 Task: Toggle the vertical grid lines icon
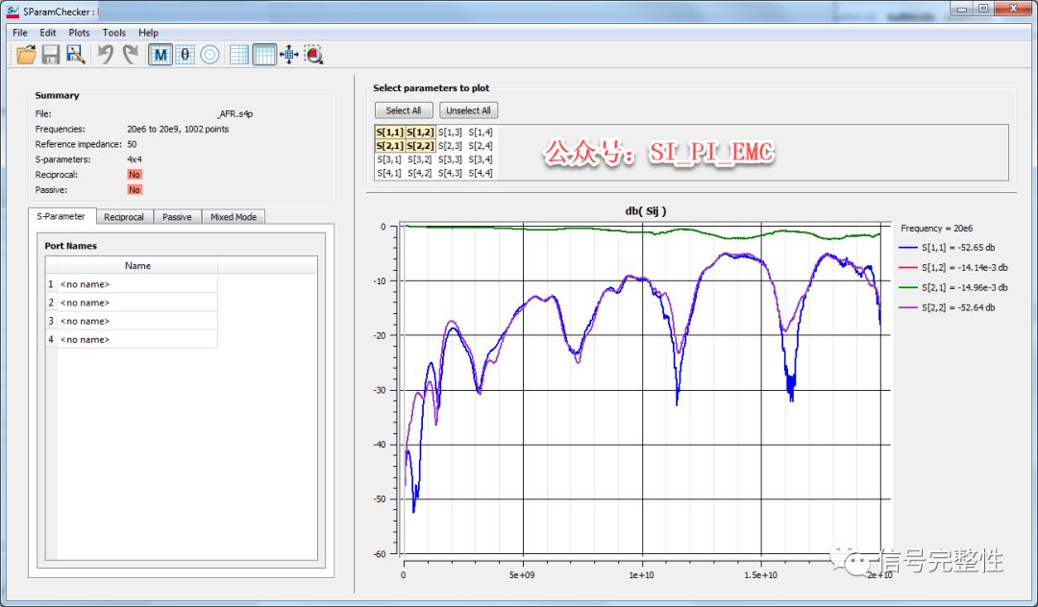coord(264,55)
